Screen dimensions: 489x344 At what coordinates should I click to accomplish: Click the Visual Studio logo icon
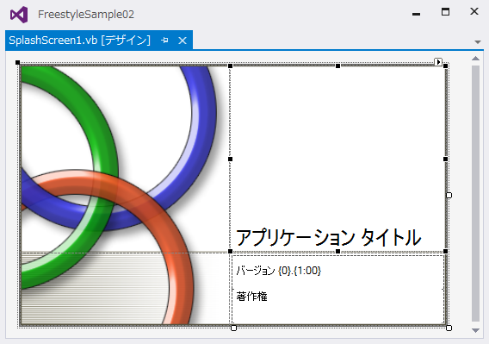point(19,15)
